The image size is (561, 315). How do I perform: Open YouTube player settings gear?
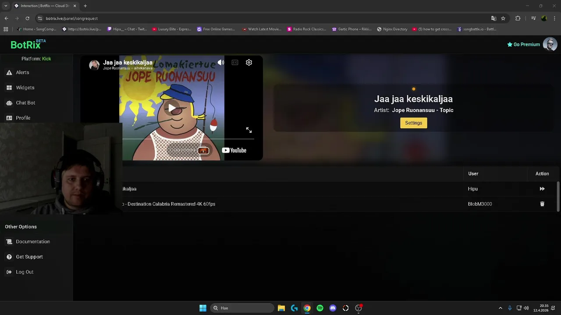tap(249, 63)
